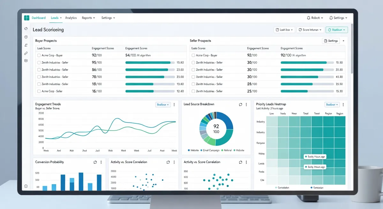Open three-dot menu on Activity card with 4000 axis
The image size is (383, 209).
coord(174,162)
